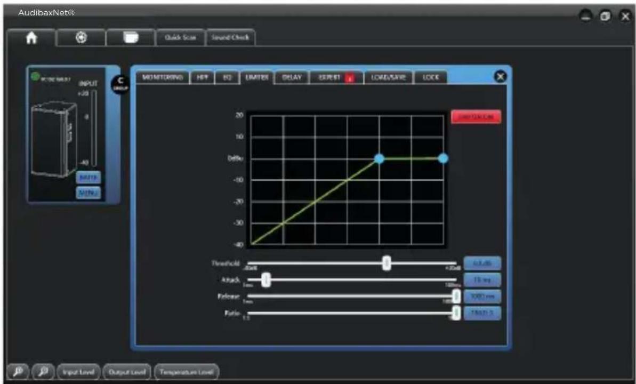Select the speaker cabinet image

tap(54, 139)
